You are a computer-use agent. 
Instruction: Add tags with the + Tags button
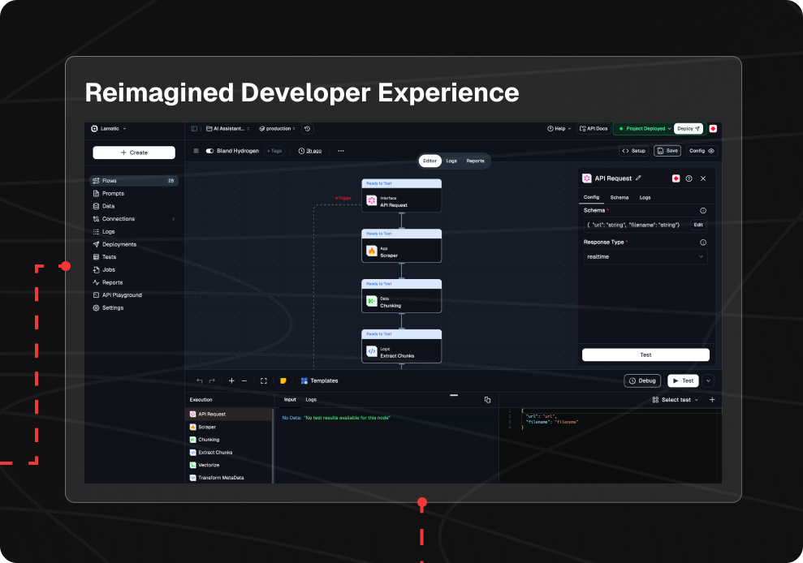coord(275,151)
